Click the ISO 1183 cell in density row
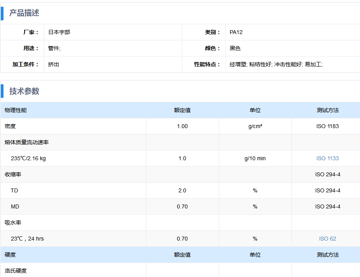 tap(328, 126)
